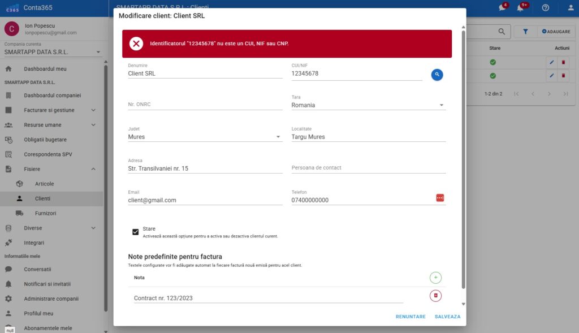The image size is (579, 333).
Task: Go to Dashboardul companiei
Action: pos(52,96)
